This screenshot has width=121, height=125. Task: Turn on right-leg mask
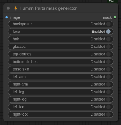click(x=60, y=99)
